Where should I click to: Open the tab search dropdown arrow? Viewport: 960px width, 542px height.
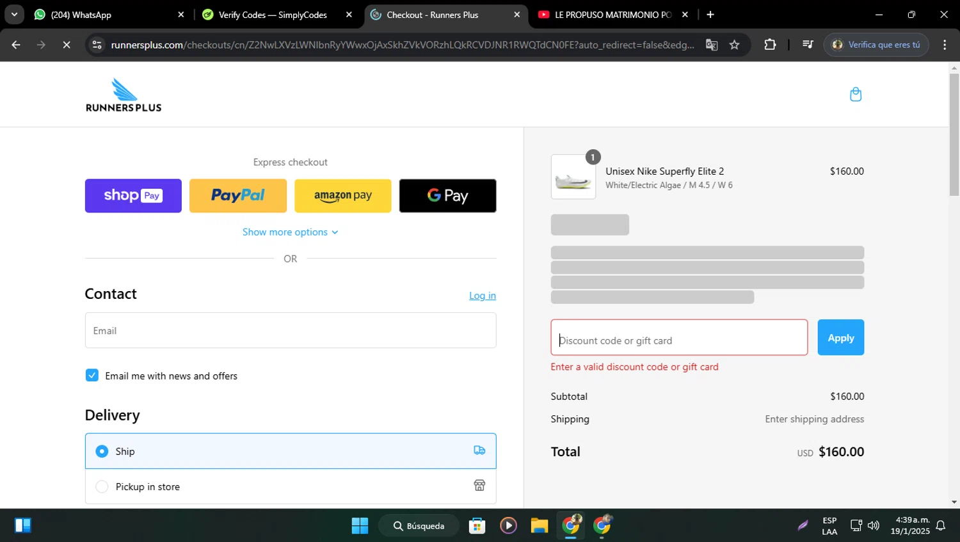[x=14, y=15]
